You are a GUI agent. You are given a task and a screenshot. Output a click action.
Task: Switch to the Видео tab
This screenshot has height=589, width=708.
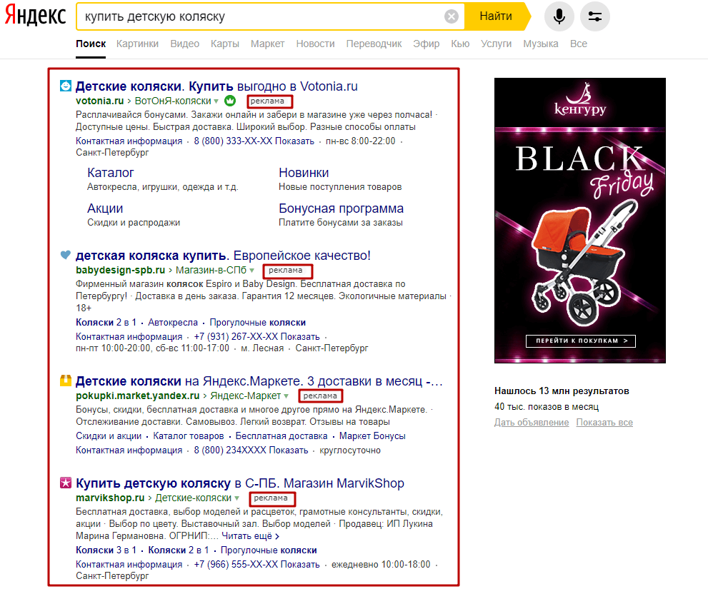(184, 44)
